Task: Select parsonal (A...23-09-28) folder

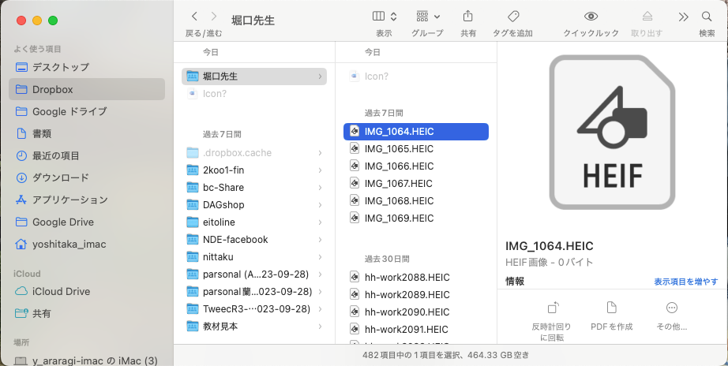Action: tap(254, 274)
